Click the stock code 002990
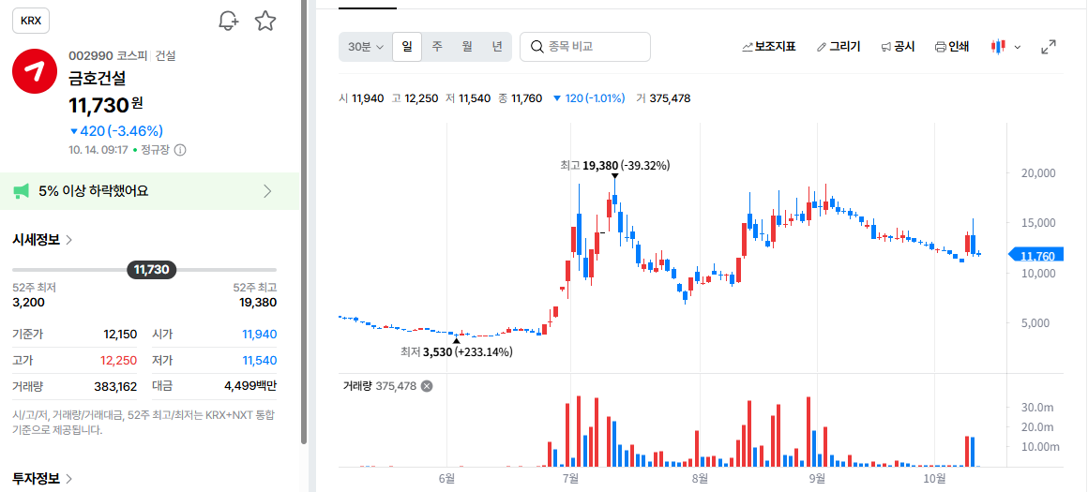1088x492 pixels. point(90,55)
